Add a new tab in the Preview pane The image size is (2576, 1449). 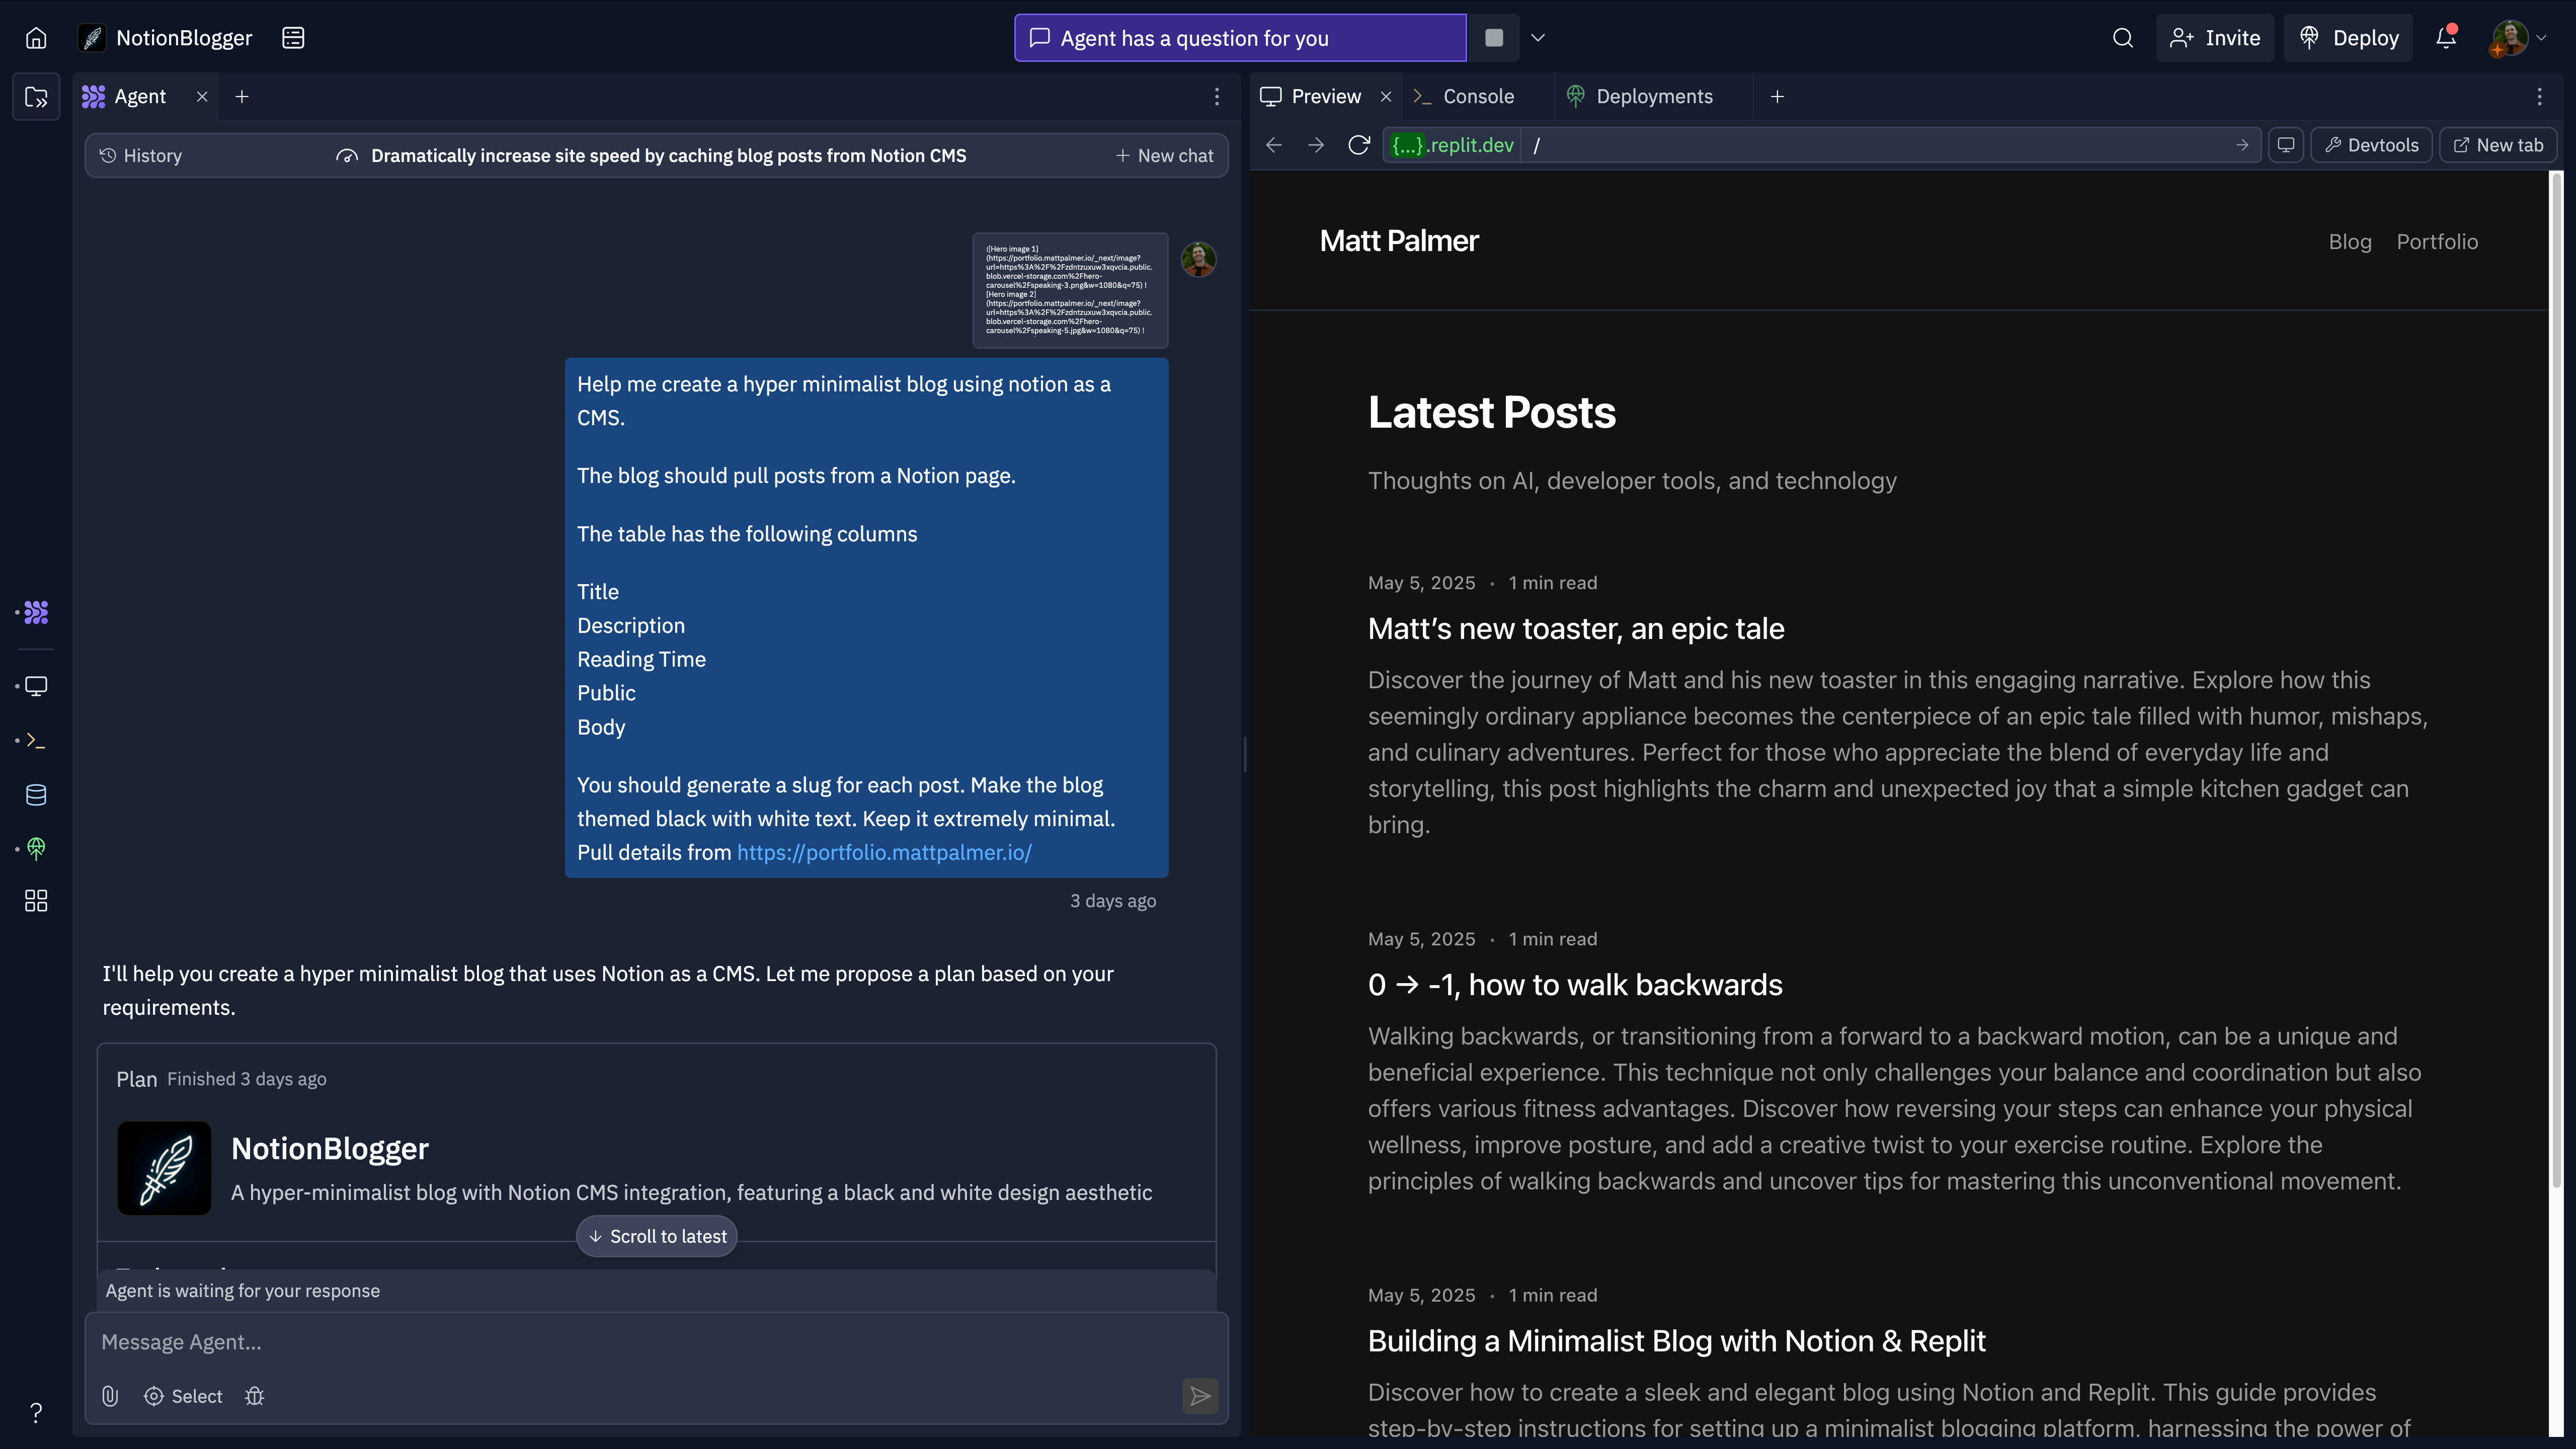tap(1777, 97)
